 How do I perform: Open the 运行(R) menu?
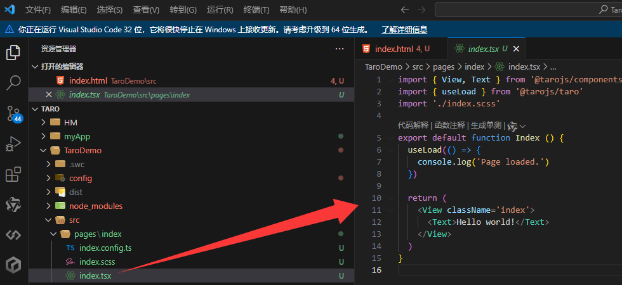(x=220, y=10)
